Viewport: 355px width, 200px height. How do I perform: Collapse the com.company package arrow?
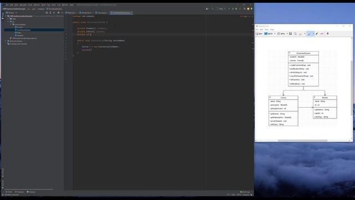(11, 24)
